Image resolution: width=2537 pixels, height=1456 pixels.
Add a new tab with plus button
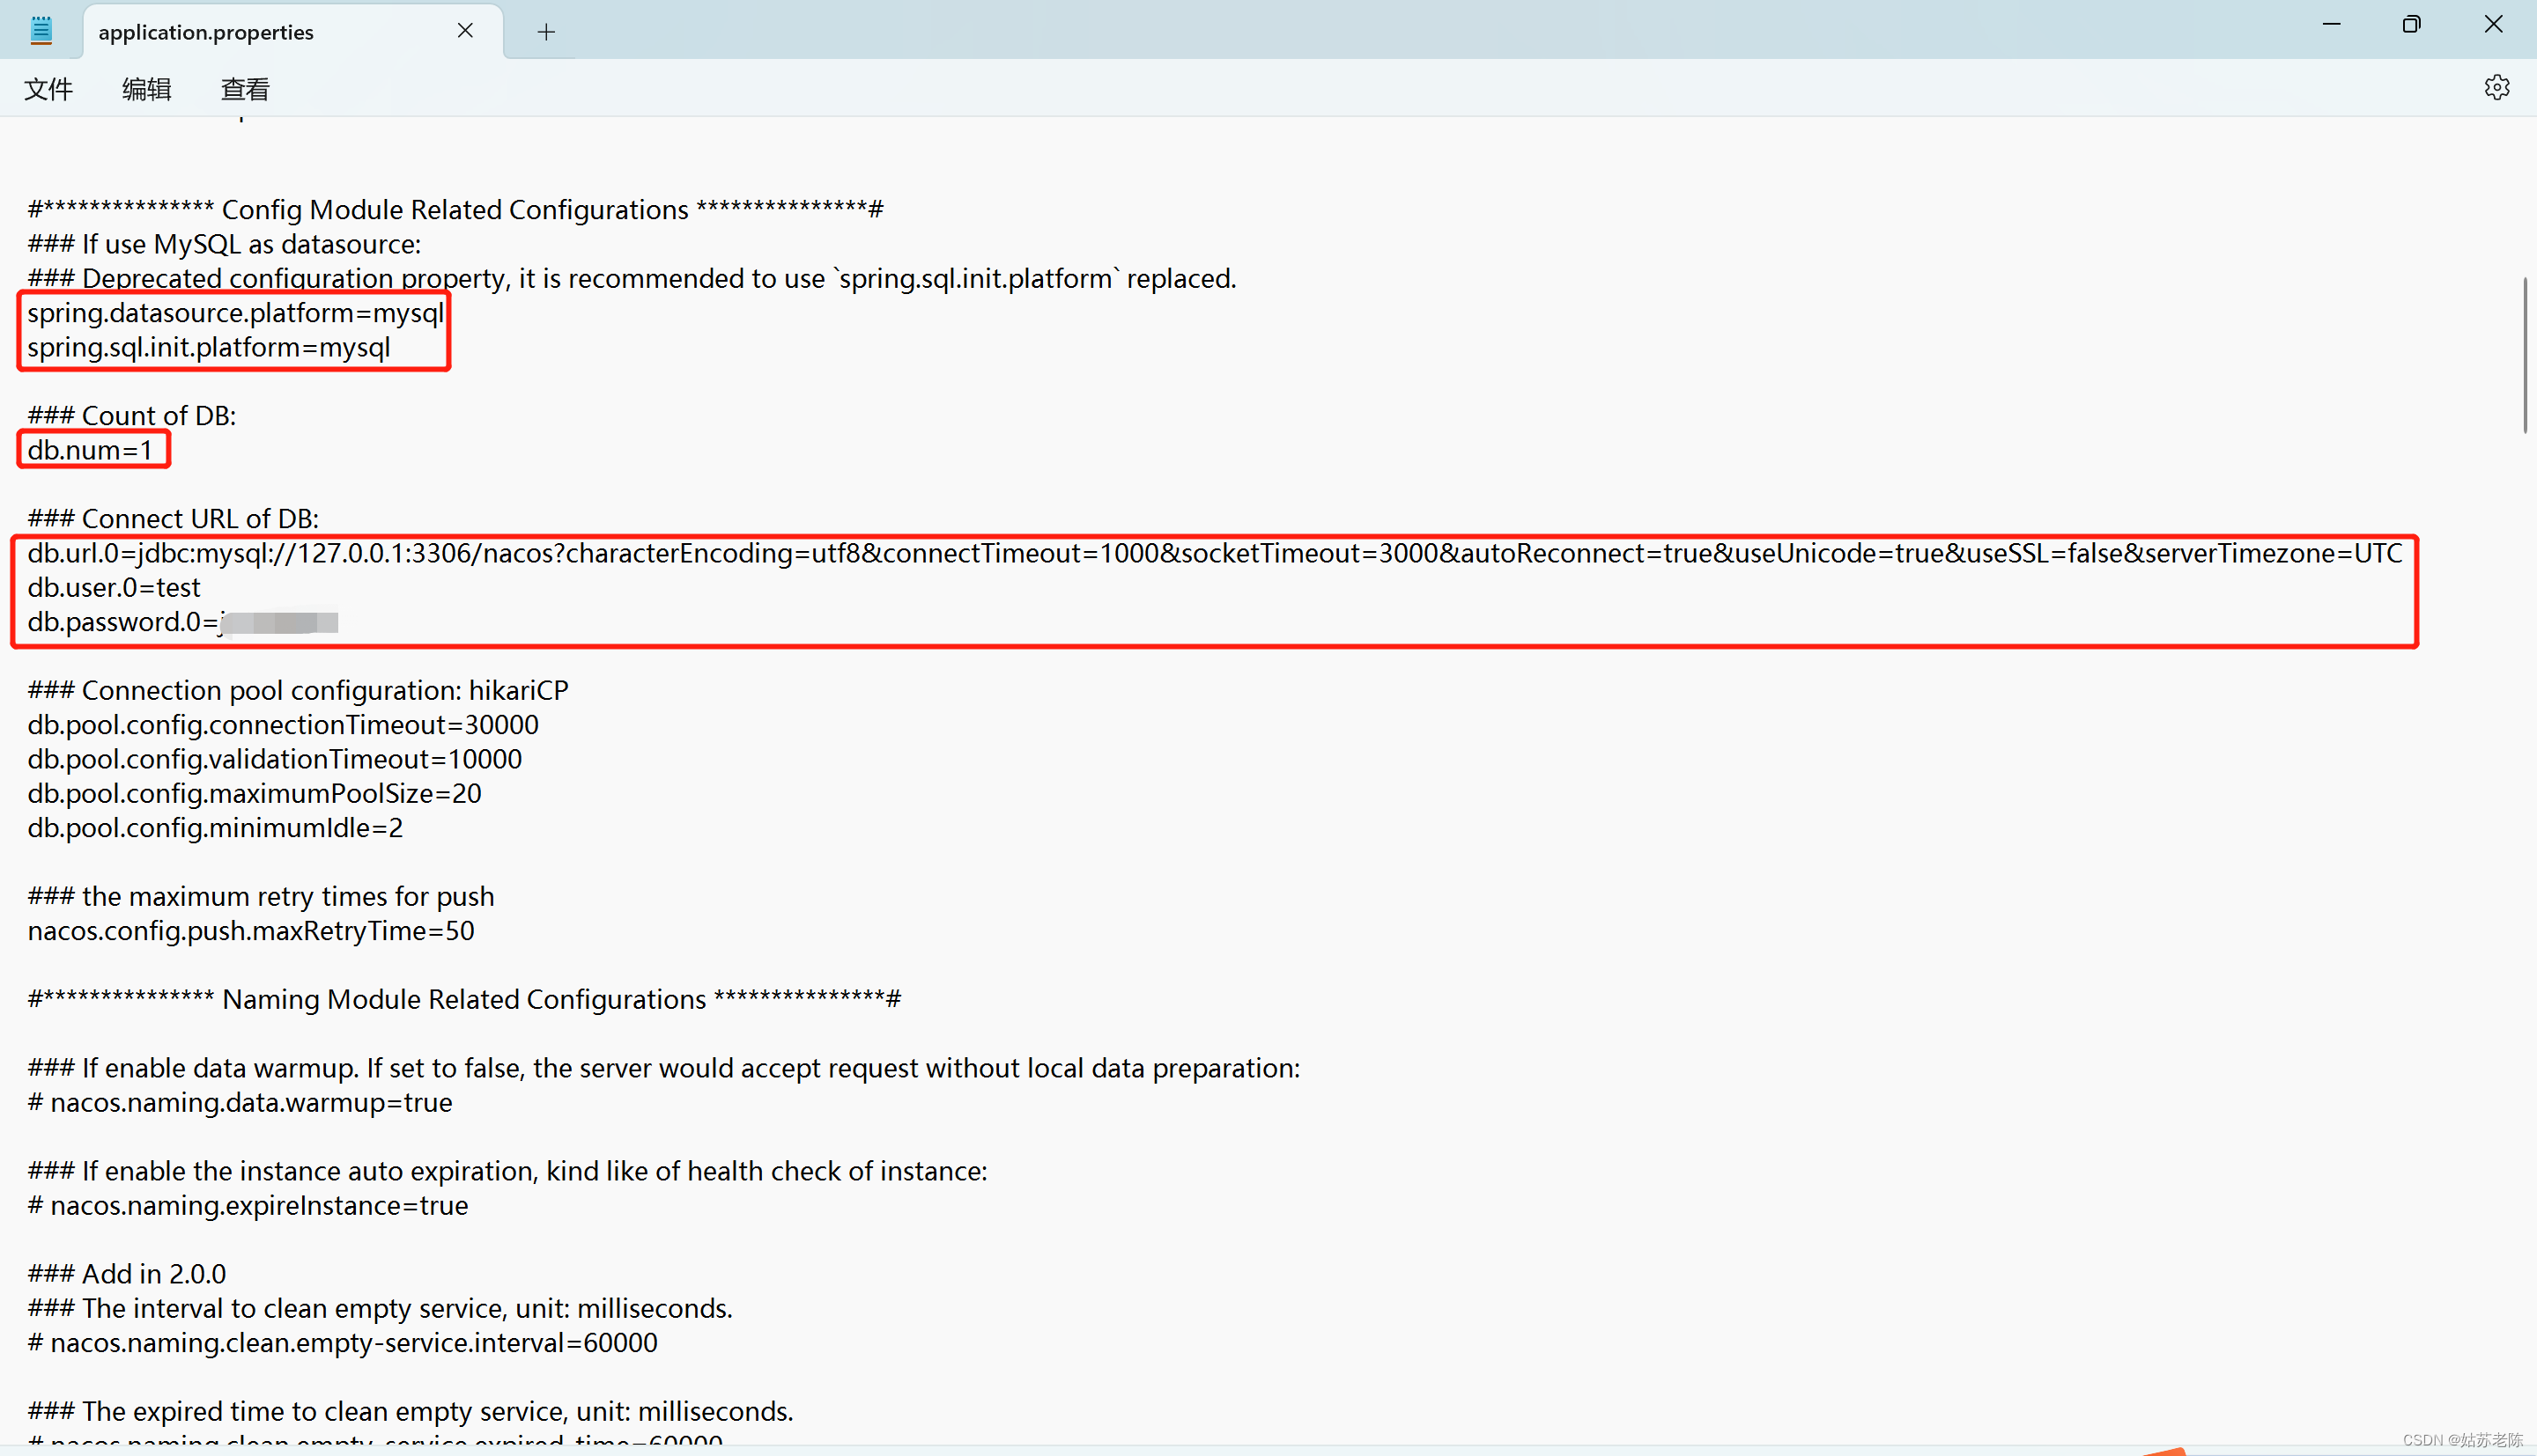[545, 32]
